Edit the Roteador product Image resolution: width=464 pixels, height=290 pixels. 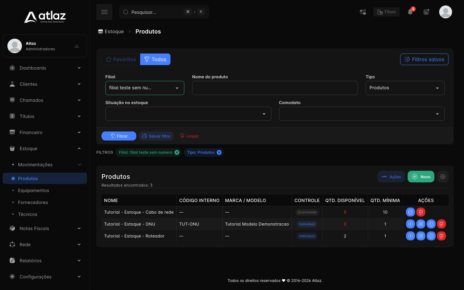431,236
